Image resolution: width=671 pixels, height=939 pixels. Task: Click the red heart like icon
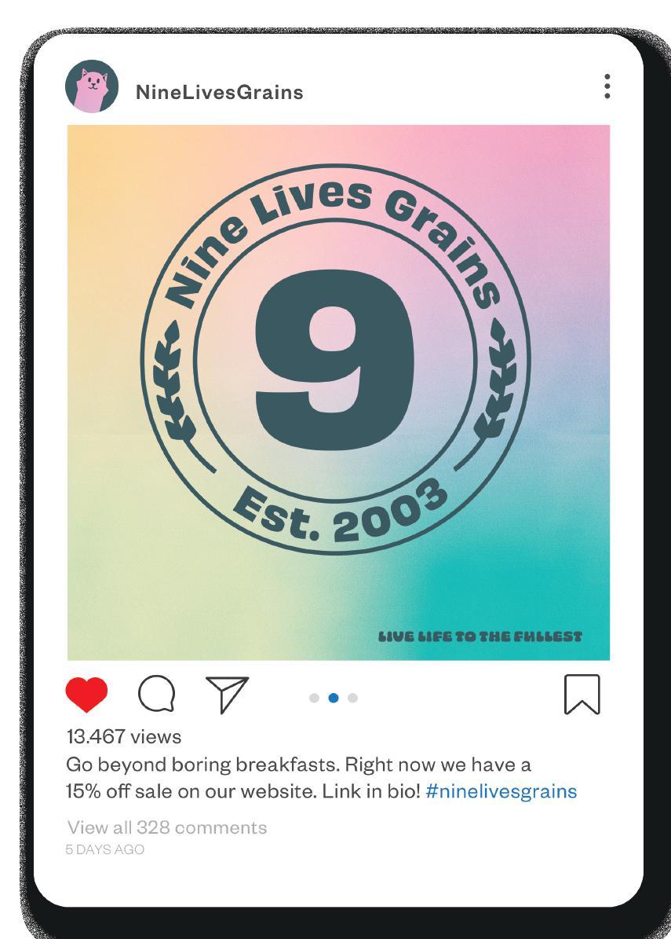pyautogui.click(x=86, y=695)
